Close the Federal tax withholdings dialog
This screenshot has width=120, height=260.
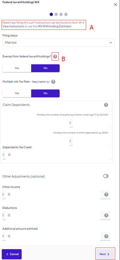(116, 5)
